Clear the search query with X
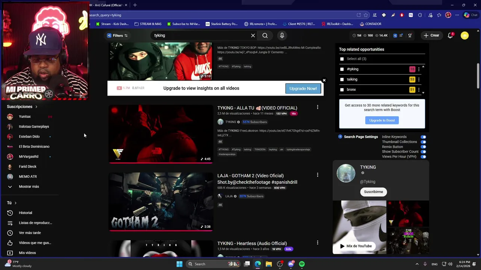 point(253,35)
